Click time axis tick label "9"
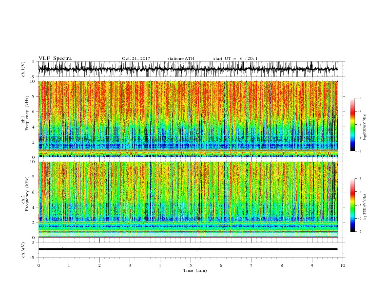 tap(312, 265)
